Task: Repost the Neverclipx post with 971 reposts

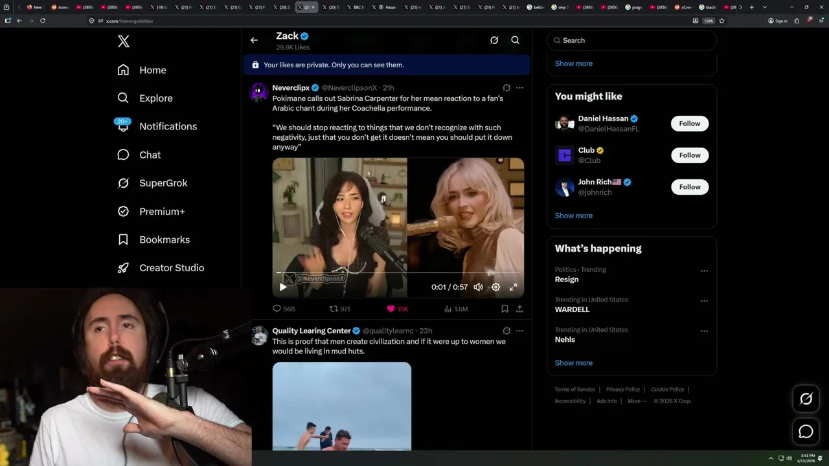Action: point(340,309)
